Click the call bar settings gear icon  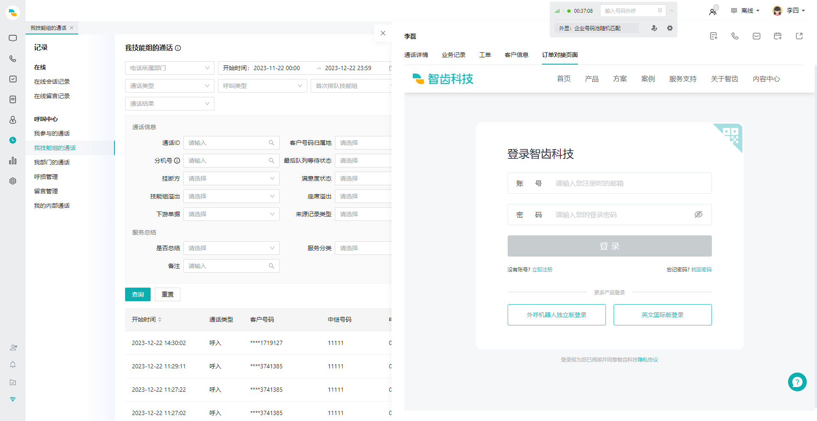(670, 28)
